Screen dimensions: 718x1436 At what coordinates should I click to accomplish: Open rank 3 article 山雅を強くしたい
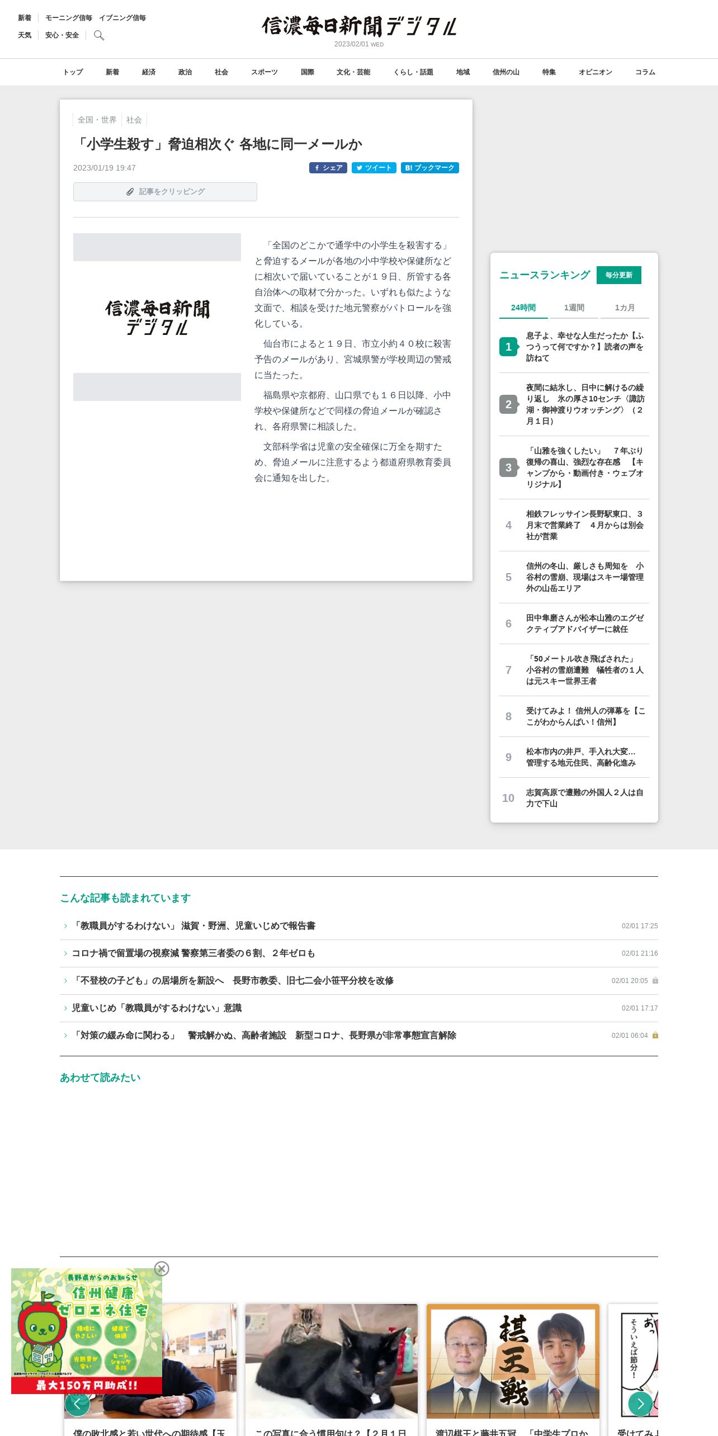point(574,467)
